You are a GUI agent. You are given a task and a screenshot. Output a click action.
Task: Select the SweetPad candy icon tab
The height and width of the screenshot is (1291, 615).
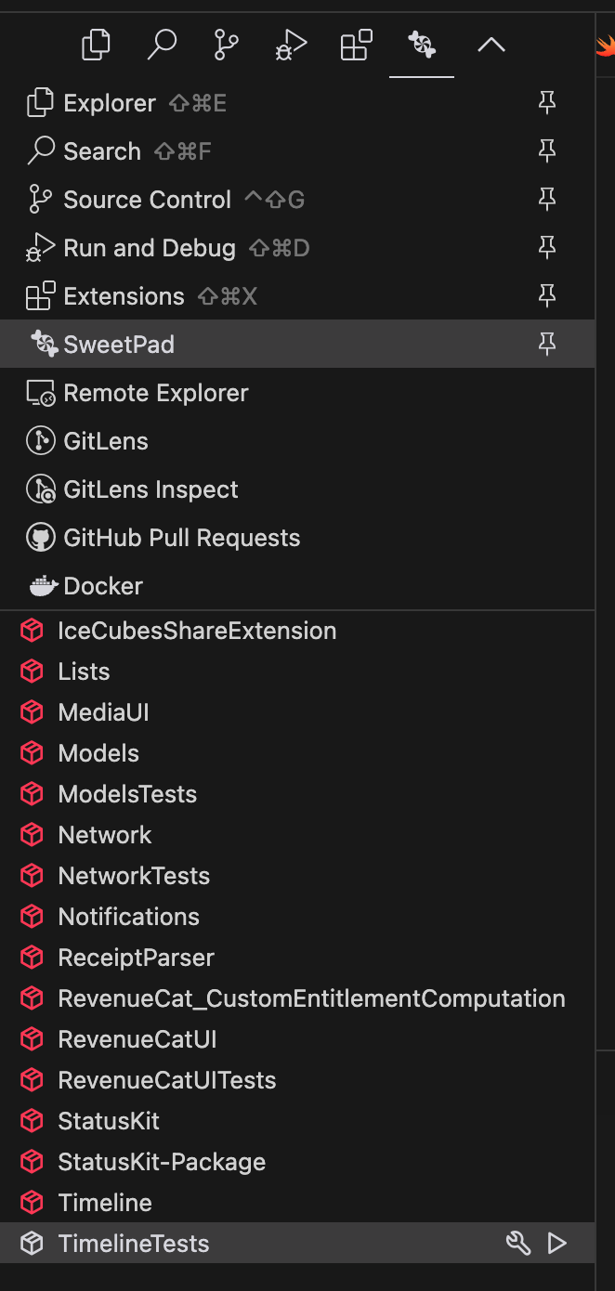click(x=422, y=45)
